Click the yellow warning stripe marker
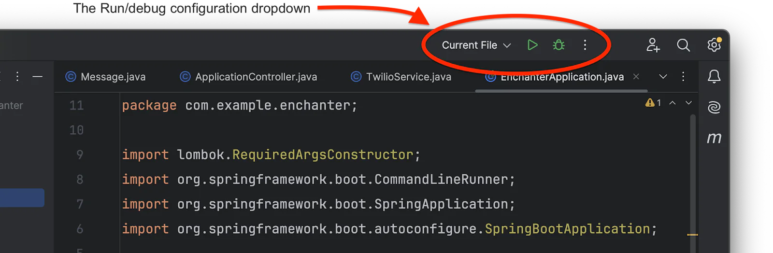773x253 pixels. [x=692, y=235]
